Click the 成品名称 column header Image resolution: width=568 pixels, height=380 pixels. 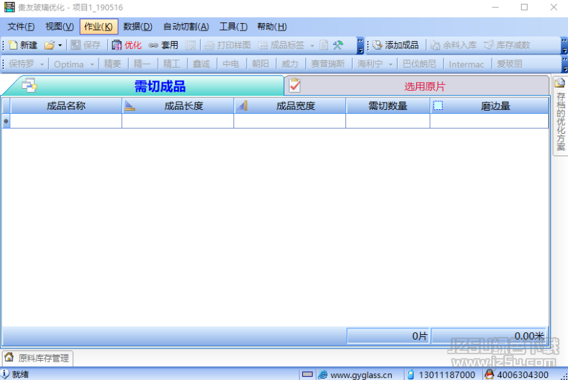click(66, 106)
